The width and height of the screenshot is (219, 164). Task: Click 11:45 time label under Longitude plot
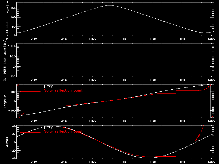click(182, 121)
